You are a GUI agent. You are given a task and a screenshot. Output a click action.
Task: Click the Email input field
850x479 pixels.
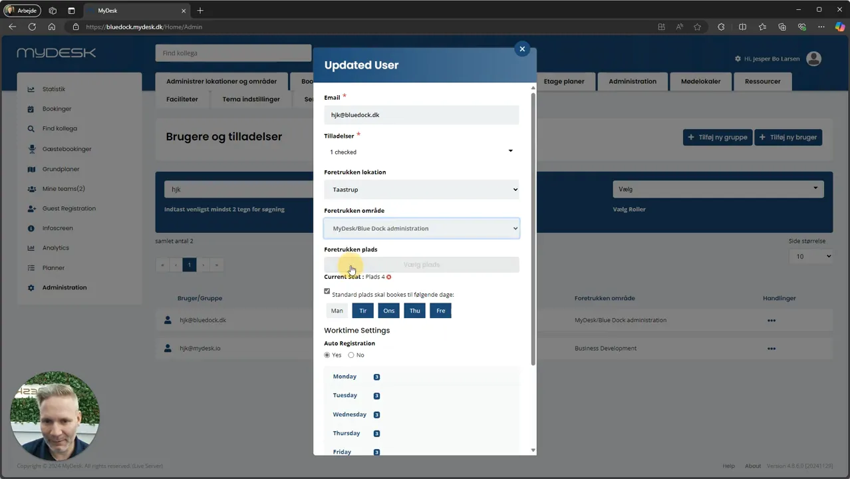point(421,115)
